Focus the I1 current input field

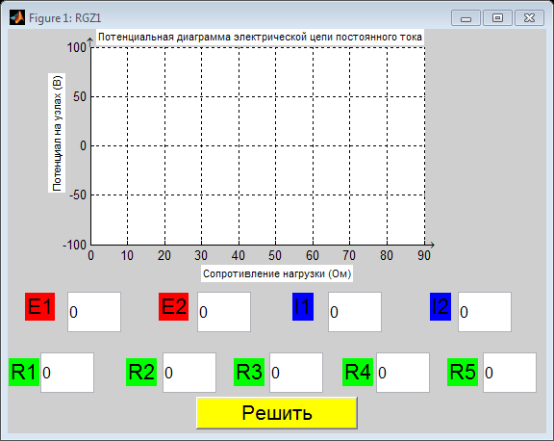355,312
